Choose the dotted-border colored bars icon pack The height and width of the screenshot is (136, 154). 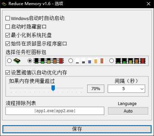pos(49,61)
